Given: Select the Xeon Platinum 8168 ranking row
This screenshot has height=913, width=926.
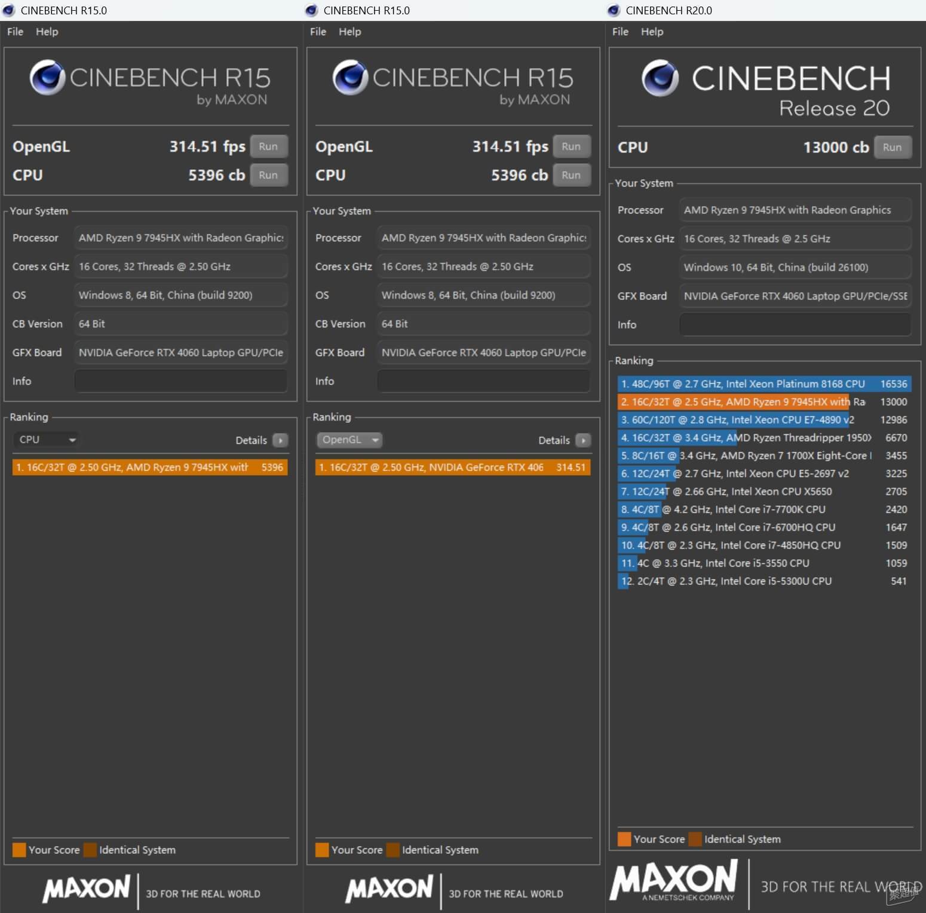Looking at the screenshot, I should (x=764, y=384).
